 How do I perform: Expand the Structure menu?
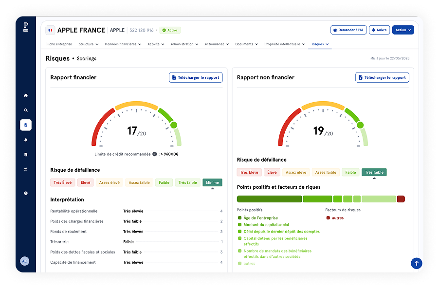[89, 44]
